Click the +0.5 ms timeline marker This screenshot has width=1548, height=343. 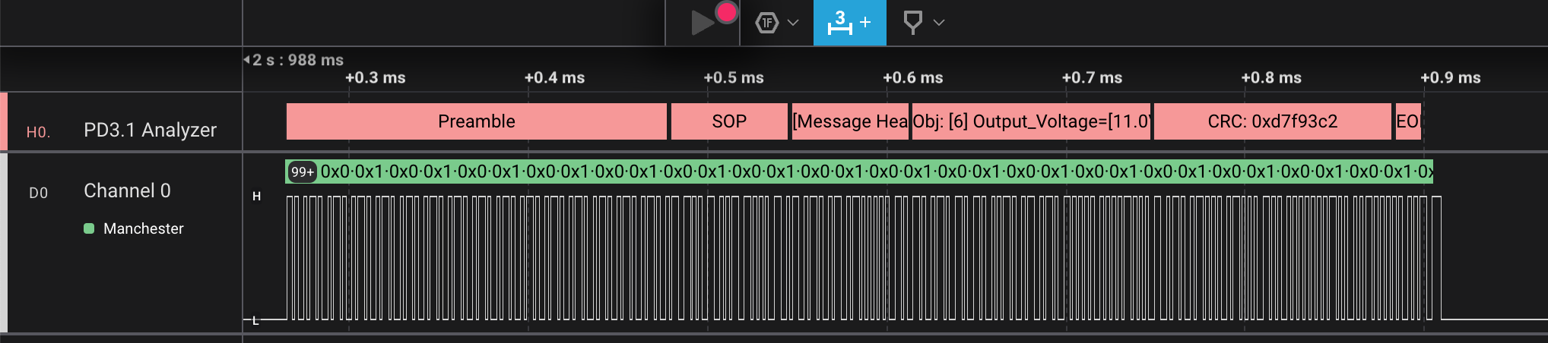[x=734, y=77]
